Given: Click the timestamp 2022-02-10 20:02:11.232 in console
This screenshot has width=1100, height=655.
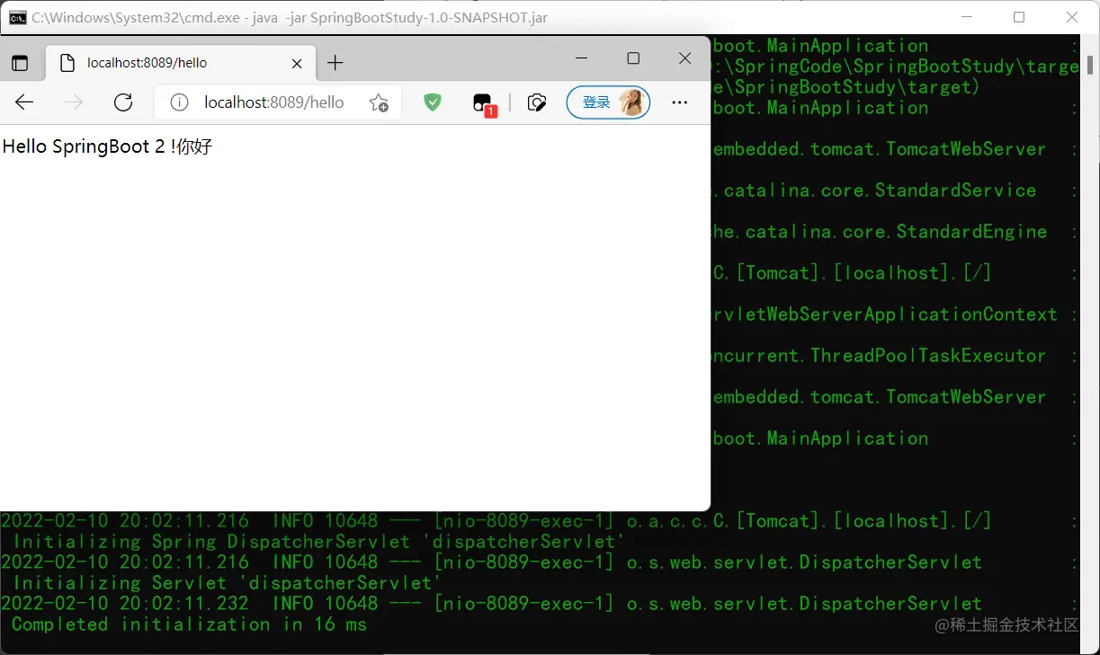Looking at the screenshot, I should tap(125, 604).
